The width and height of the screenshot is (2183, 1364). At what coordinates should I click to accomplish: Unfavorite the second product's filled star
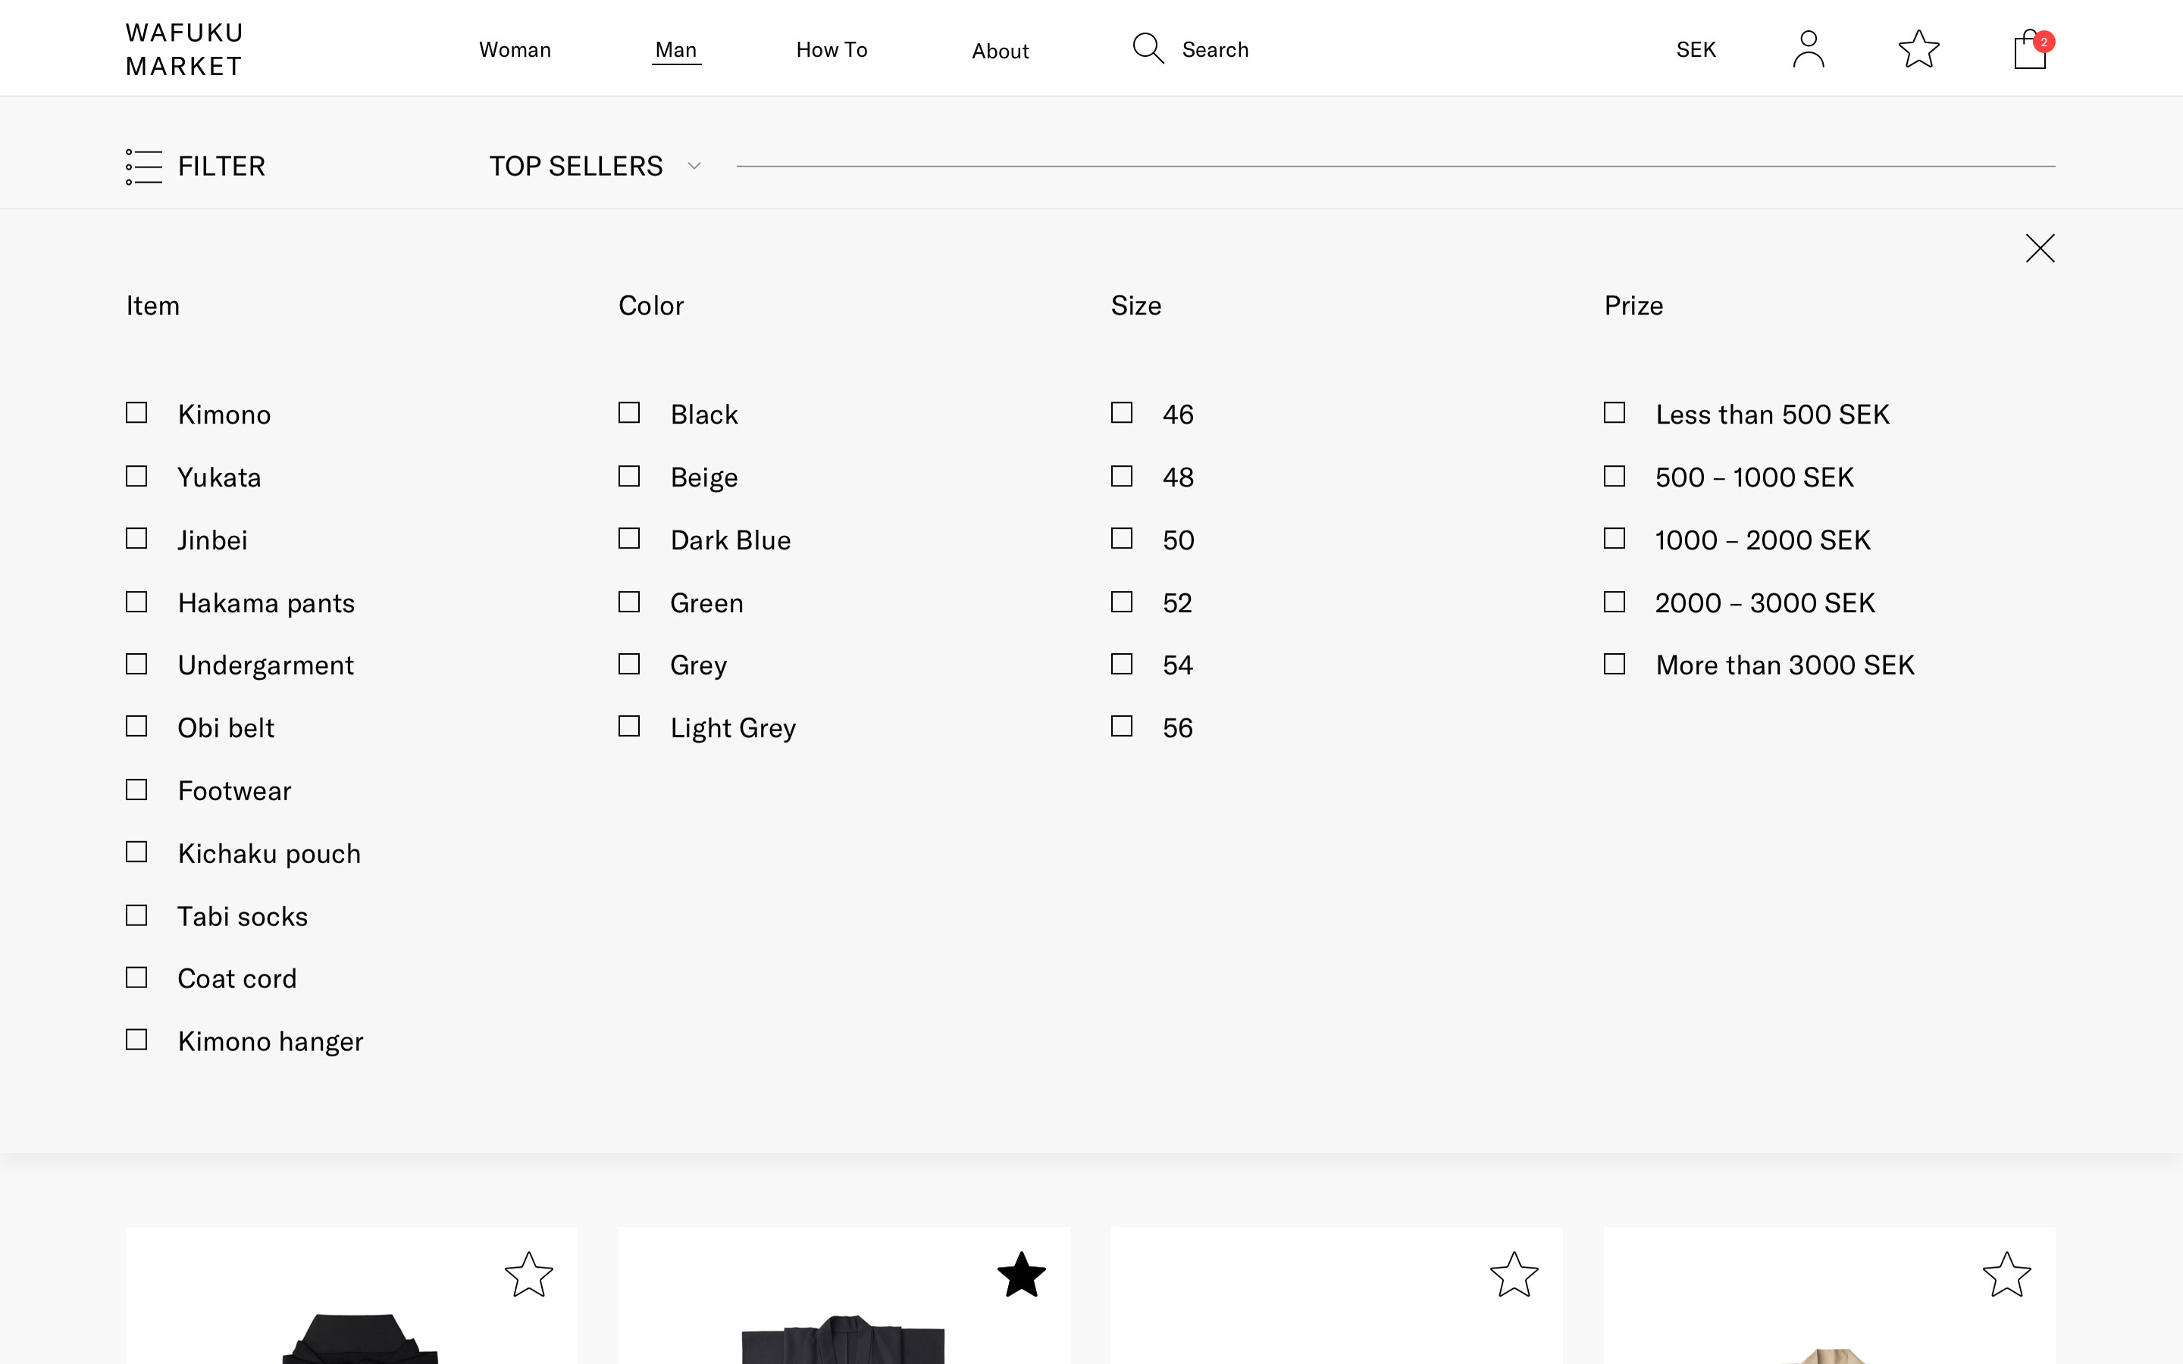1021,1275
